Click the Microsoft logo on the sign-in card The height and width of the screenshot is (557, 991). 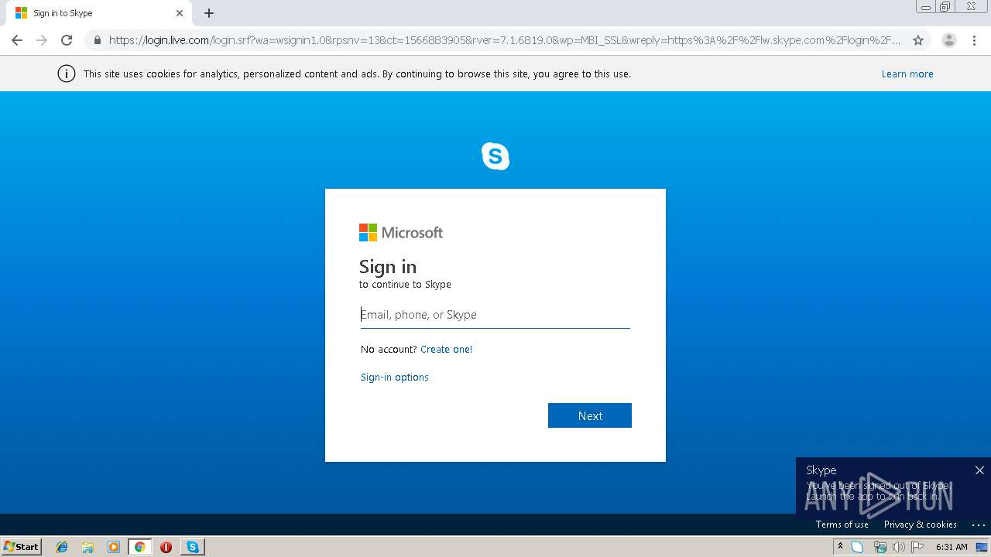pos(401,233)
